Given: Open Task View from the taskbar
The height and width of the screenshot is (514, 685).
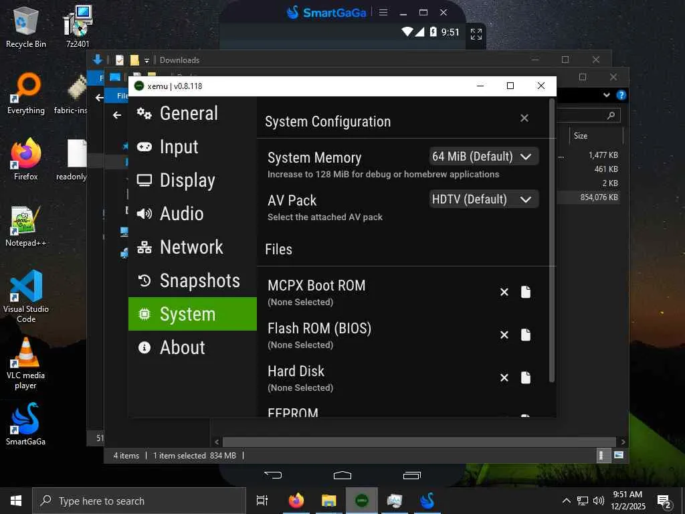Looking at the screenshot, I should 262,501.
